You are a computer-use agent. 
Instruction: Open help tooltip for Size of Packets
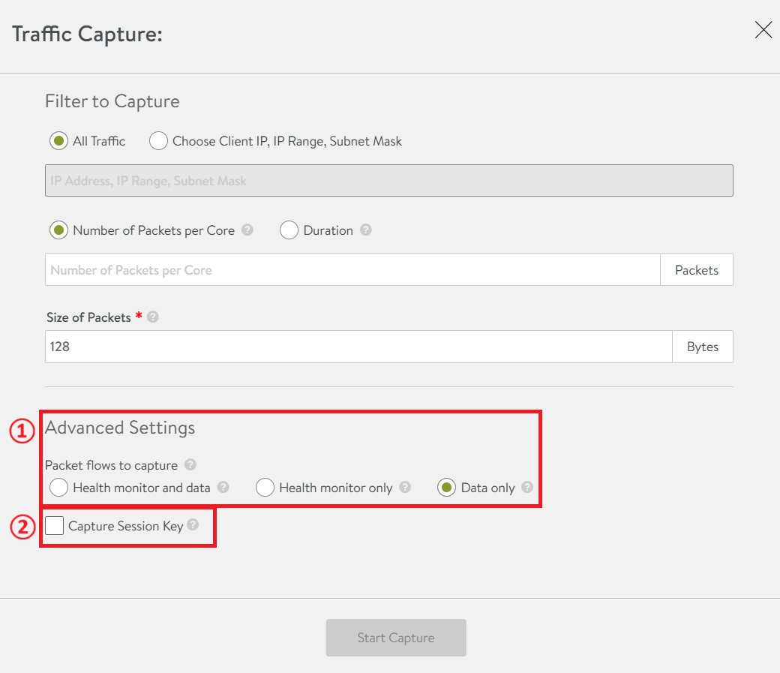[153, 317]
